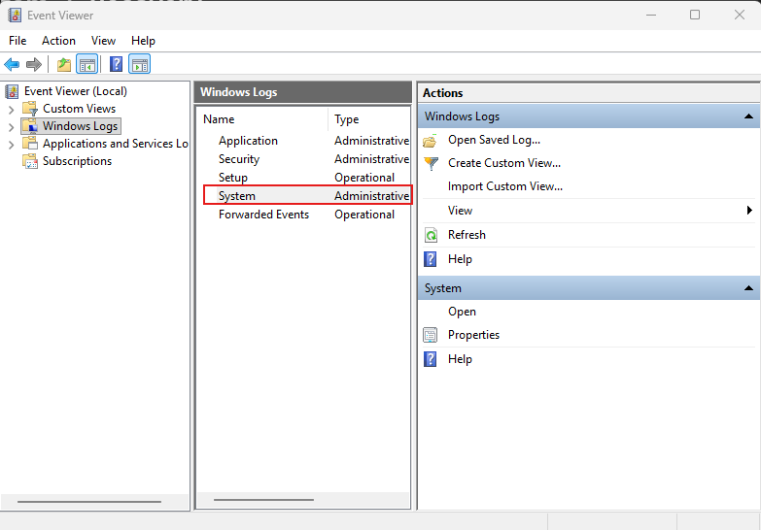The image size is (761, 530).
Task: Select Custom Views in the tree
Action: 79,109
